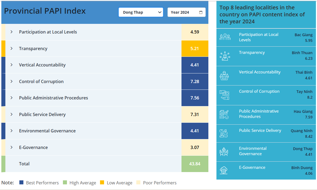Click the Environmental Governance leaf icon
This screenshot has width=317, height=190.
click(224, 152)
